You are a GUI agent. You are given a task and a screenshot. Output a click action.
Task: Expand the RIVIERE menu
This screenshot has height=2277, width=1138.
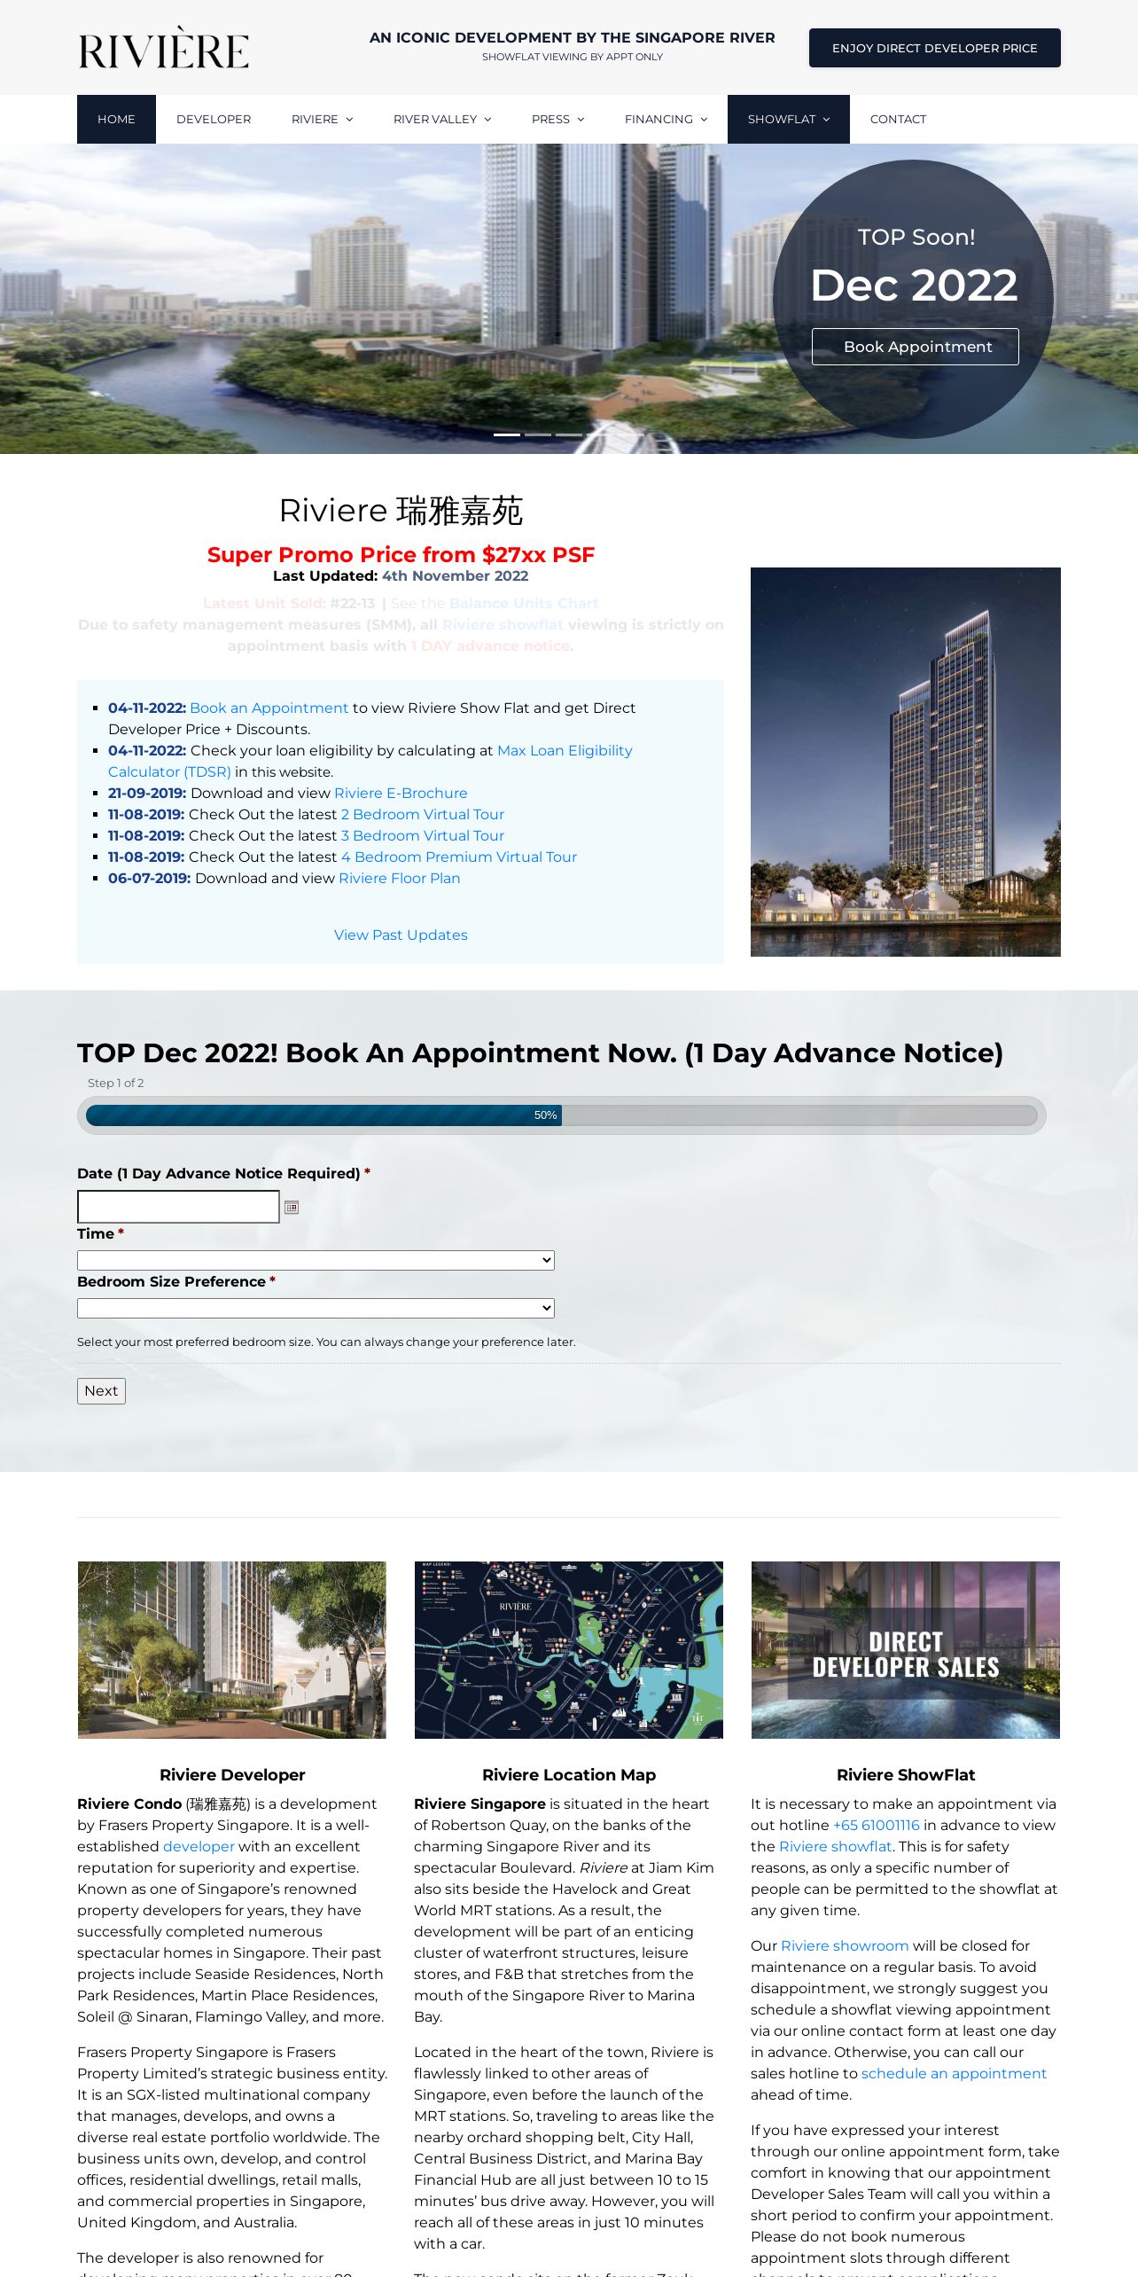(x=323, y=119)
